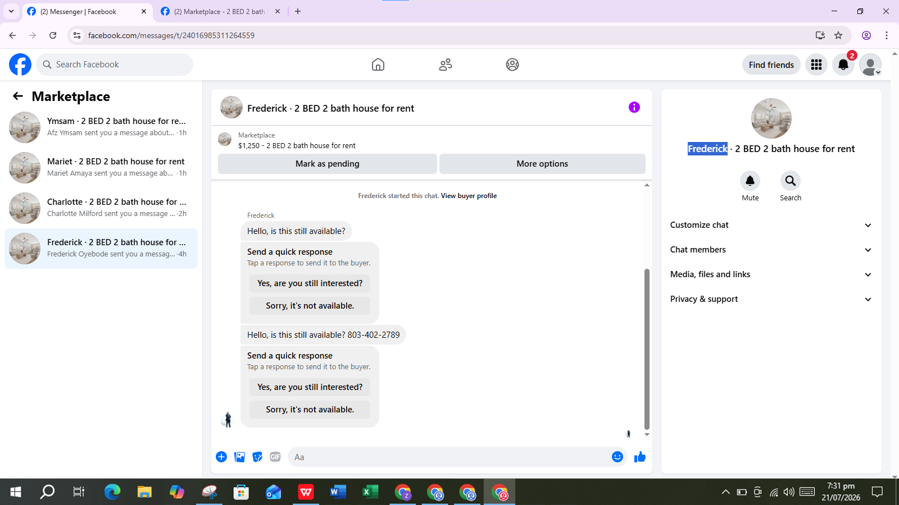Open Word from the taskbar
This screenshot has height=505, width=899.
338,492
